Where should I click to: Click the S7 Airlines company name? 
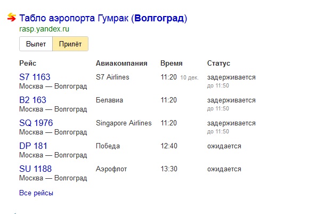pos(112,77)
